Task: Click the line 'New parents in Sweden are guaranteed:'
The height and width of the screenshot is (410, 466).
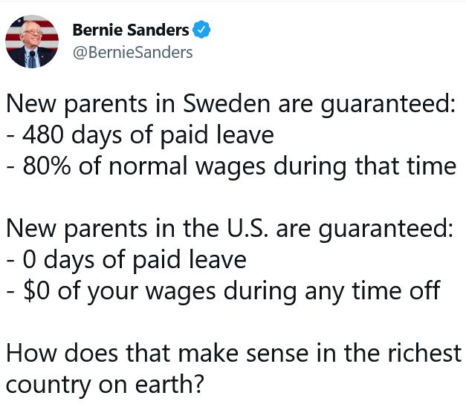Action: (x=230, y=105)
